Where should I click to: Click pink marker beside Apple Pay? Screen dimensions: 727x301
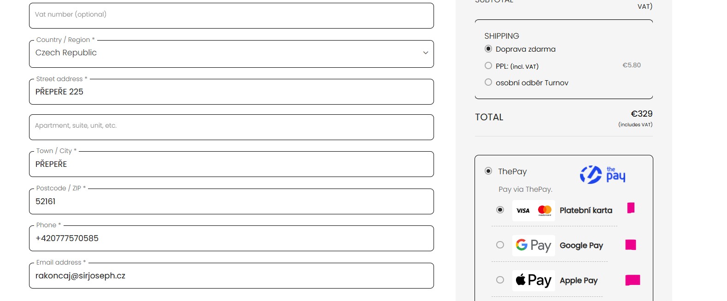pyautogui.click(x=633, y=280)
